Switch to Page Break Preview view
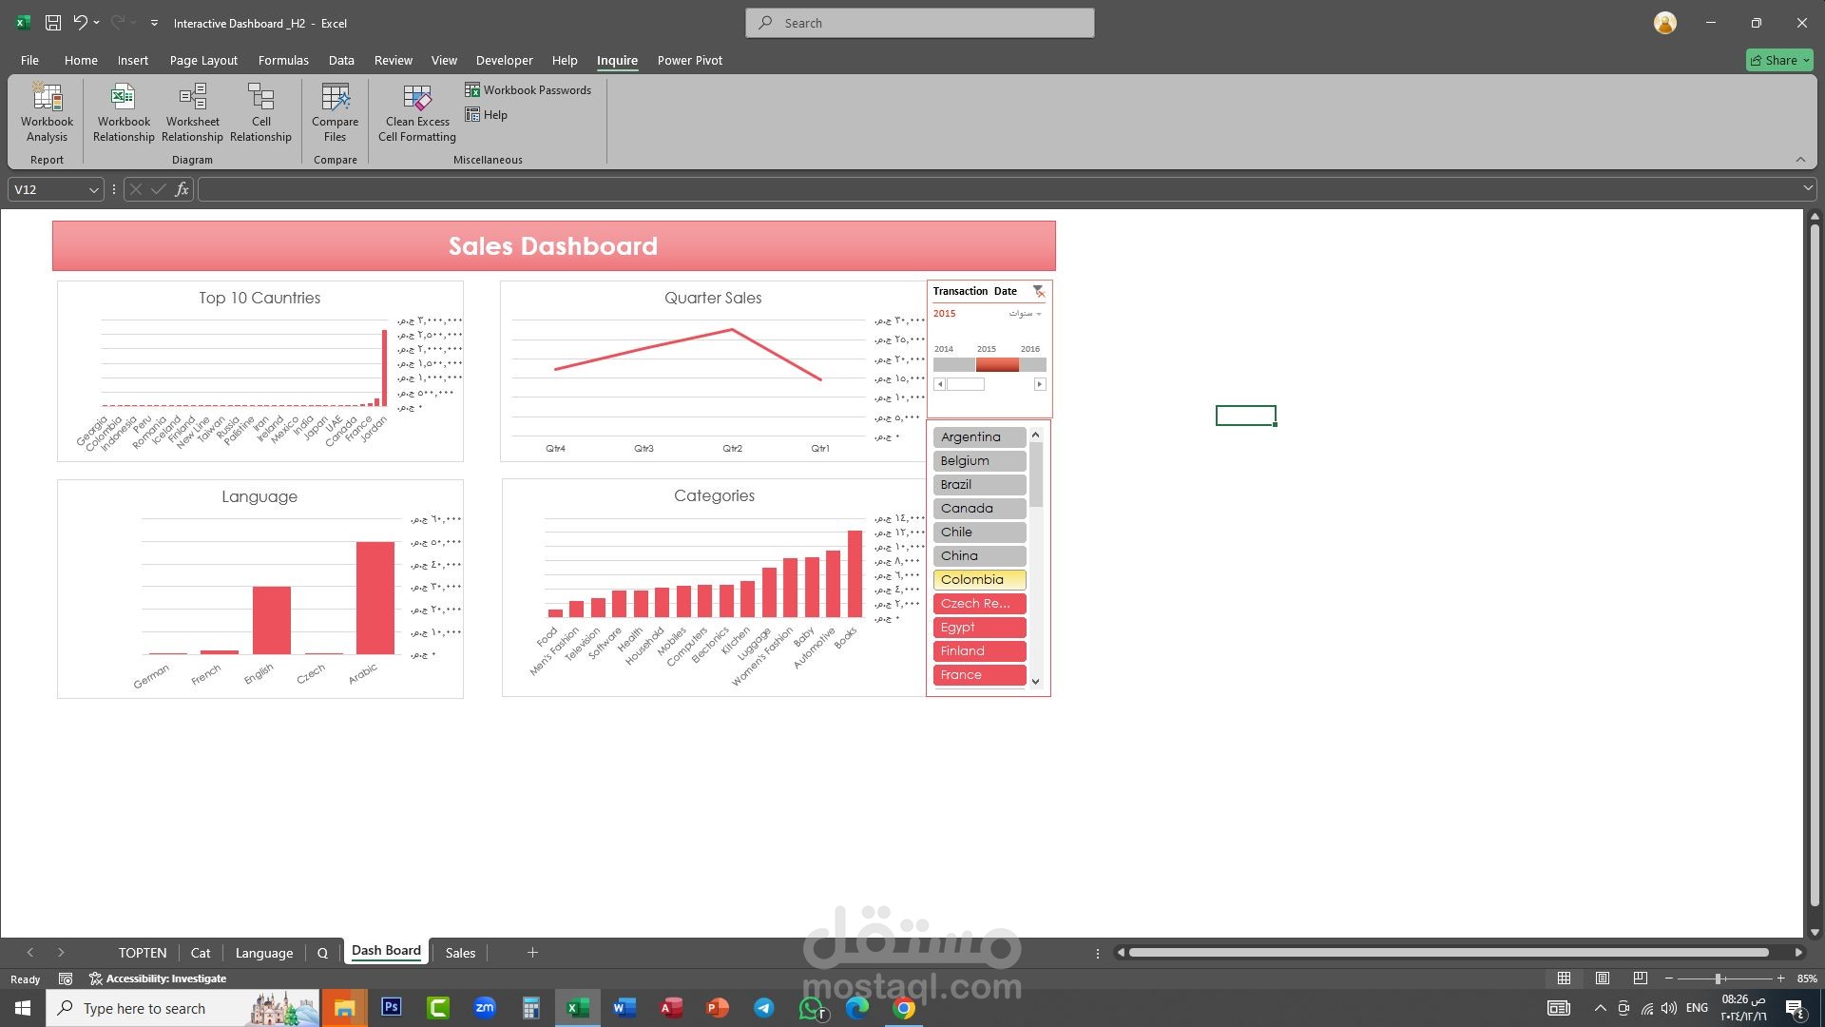The image size is (1825, 1027). 1641,979
